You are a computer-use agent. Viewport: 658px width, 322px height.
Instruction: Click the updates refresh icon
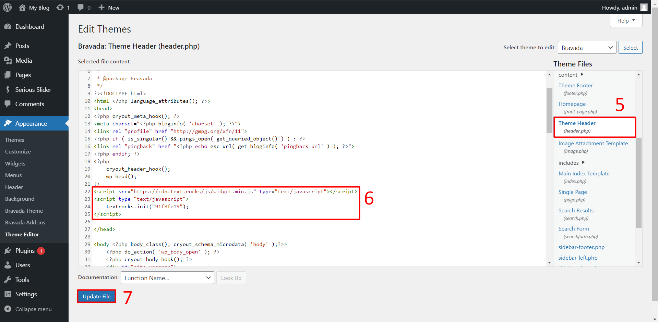coord(60,8)
